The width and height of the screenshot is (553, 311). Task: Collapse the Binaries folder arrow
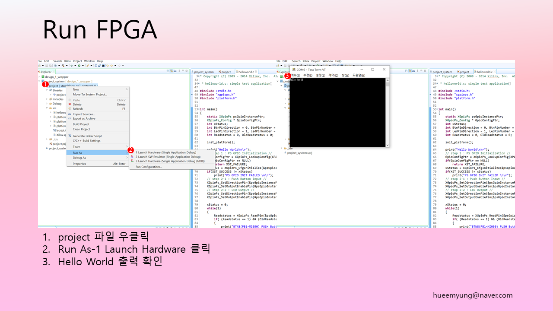tap(47, 90)
